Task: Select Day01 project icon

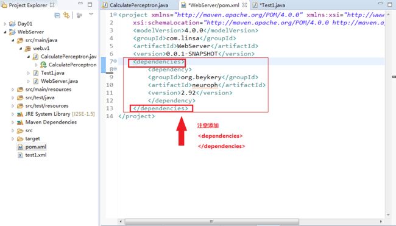Action: (12, 24)
